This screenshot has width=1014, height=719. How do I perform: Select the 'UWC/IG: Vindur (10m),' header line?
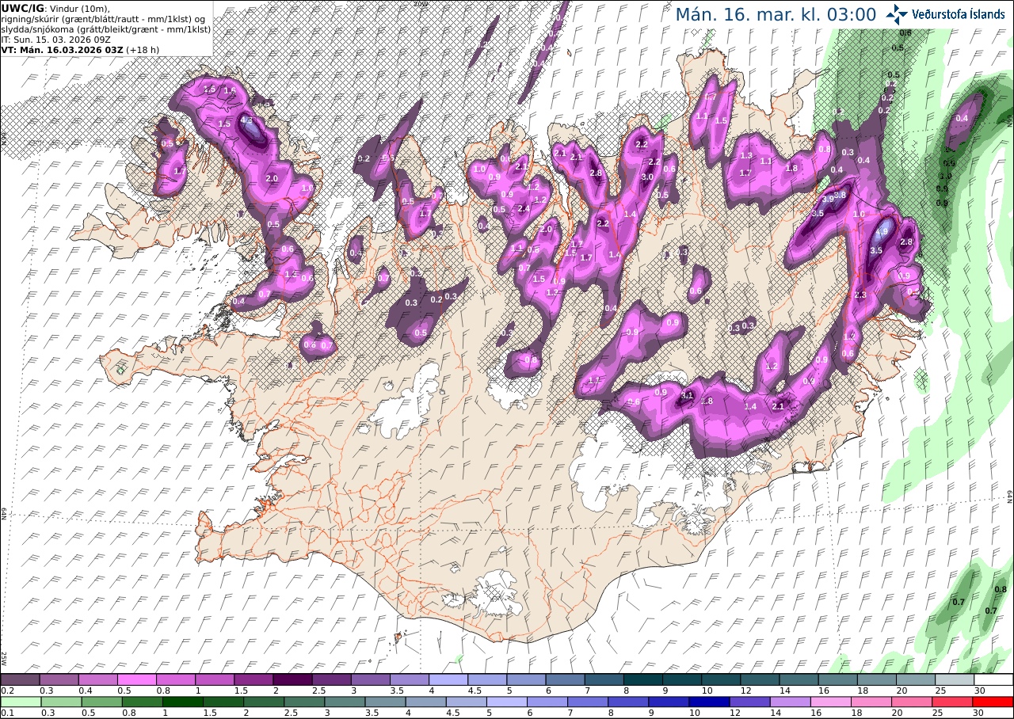55,7
